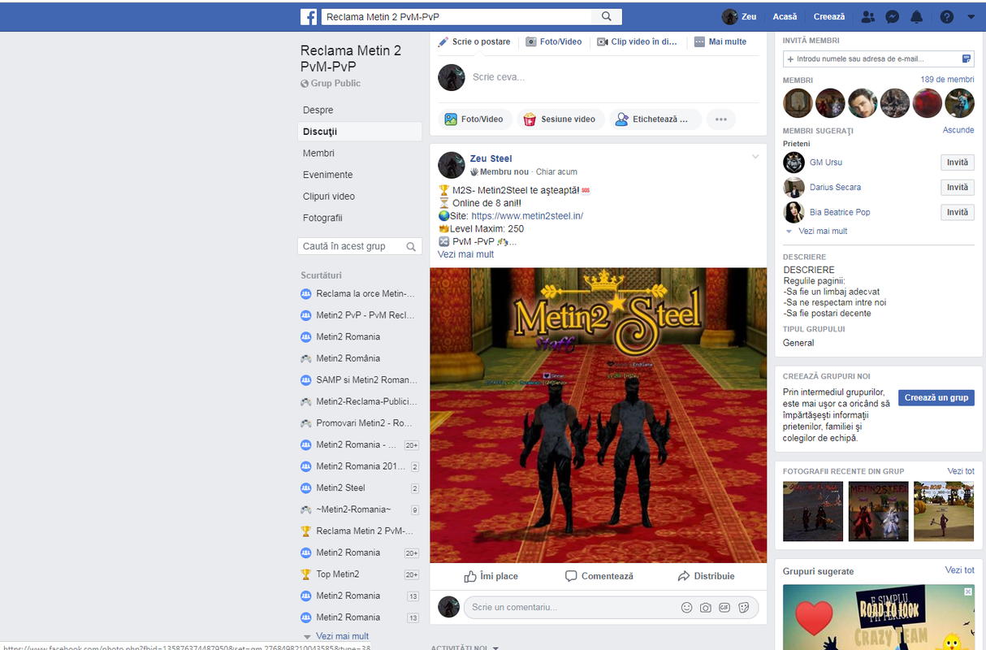The width and height of the screenshot is (986, 650).
Task: Hide suggested members with Ascunde
Action: (x=958, y=130)
